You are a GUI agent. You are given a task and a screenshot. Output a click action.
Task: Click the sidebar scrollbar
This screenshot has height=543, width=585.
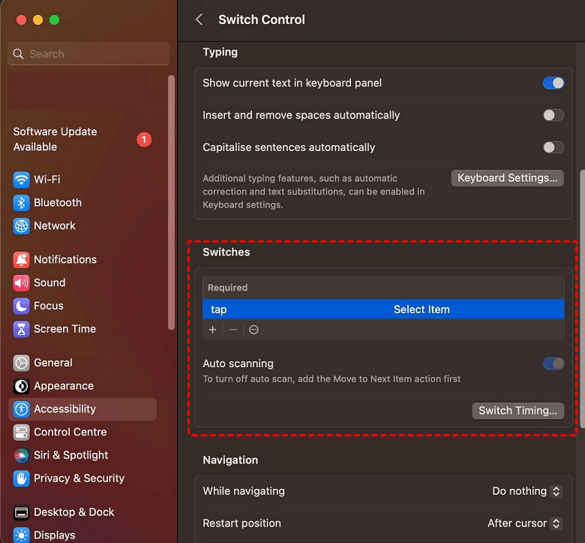171,203
